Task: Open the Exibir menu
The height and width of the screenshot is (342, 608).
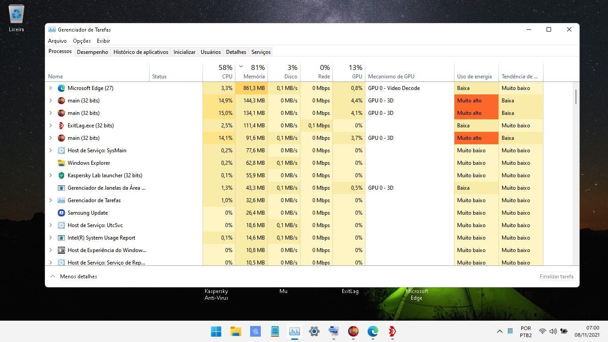Action: coord(103,41)
